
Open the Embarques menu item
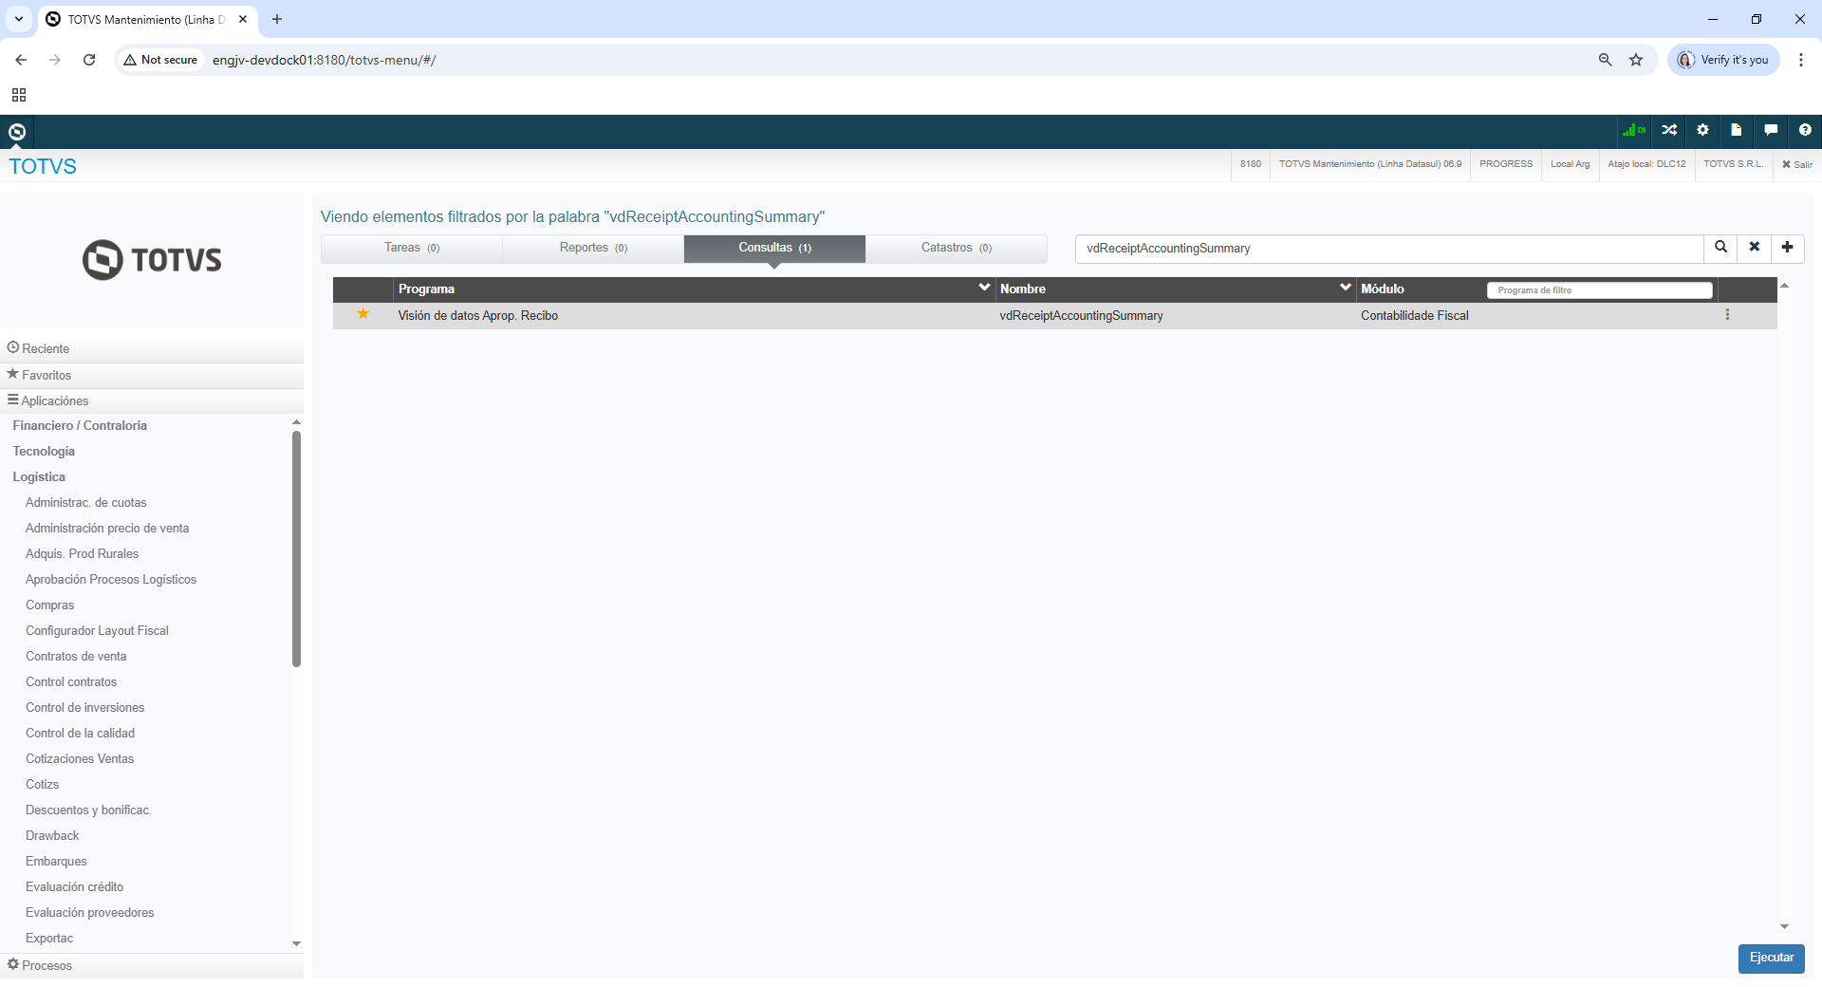coord(56,862)
